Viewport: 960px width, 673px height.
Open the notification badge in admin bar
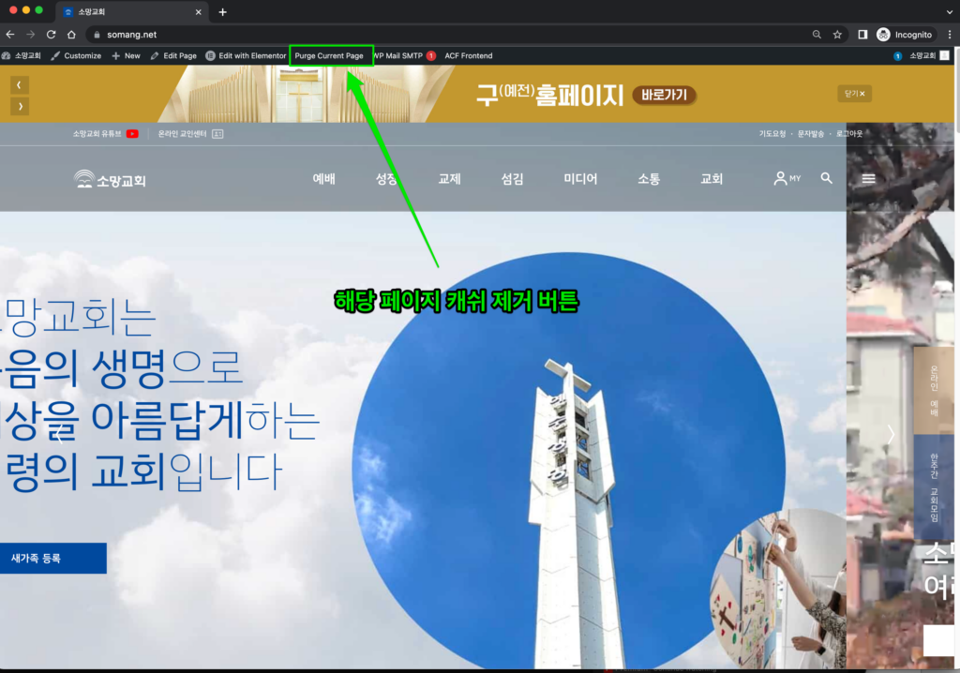point(897,56)
